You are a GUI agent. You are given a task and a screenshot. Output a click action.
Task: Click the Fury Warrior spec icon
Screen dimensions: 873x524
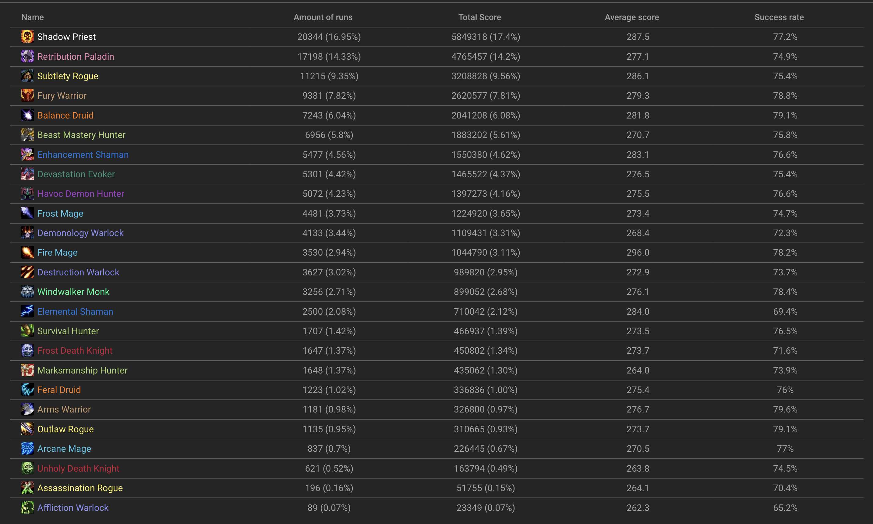coord(27,96)
